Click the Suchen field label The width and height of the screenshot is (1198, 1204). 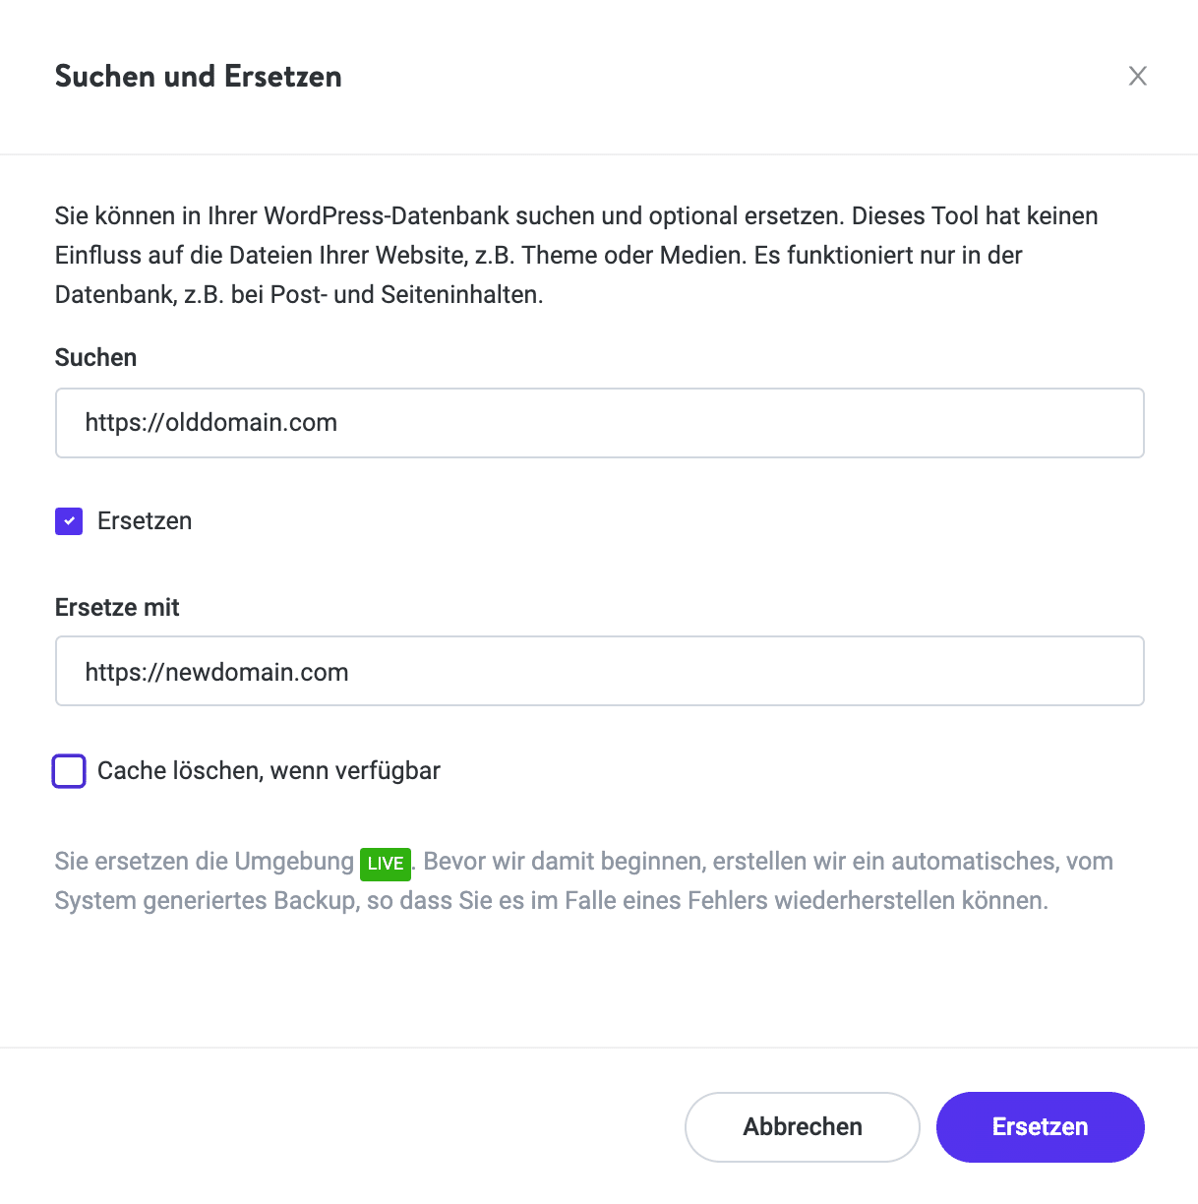(x=95, y=357)
